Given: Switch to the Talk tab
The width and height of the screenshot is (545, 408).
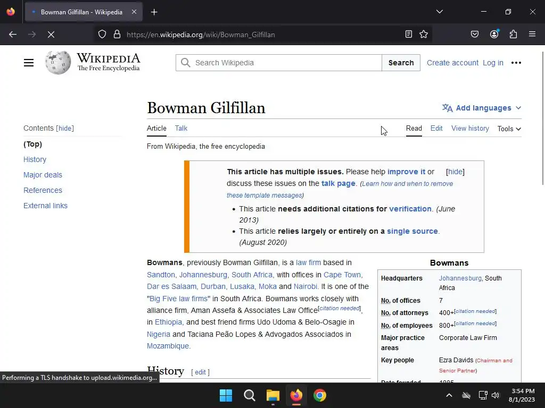Looking at the screenshot, I should point(181,129).
